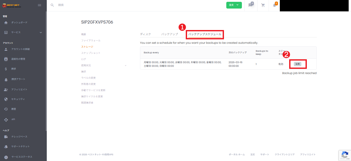Image resolution: width=351 pixels, height=161 pixels.
Task: Open the notifications bell with badge 2
Action: (x=274, y=5)
